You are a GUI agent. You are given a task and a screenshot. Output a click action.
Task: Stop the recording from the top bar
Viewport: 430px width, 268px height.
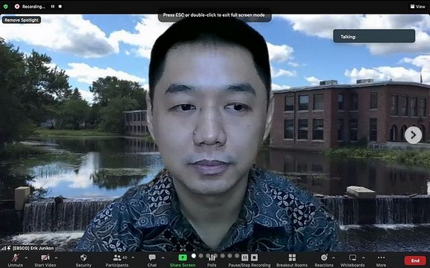[x=60, y=7]
